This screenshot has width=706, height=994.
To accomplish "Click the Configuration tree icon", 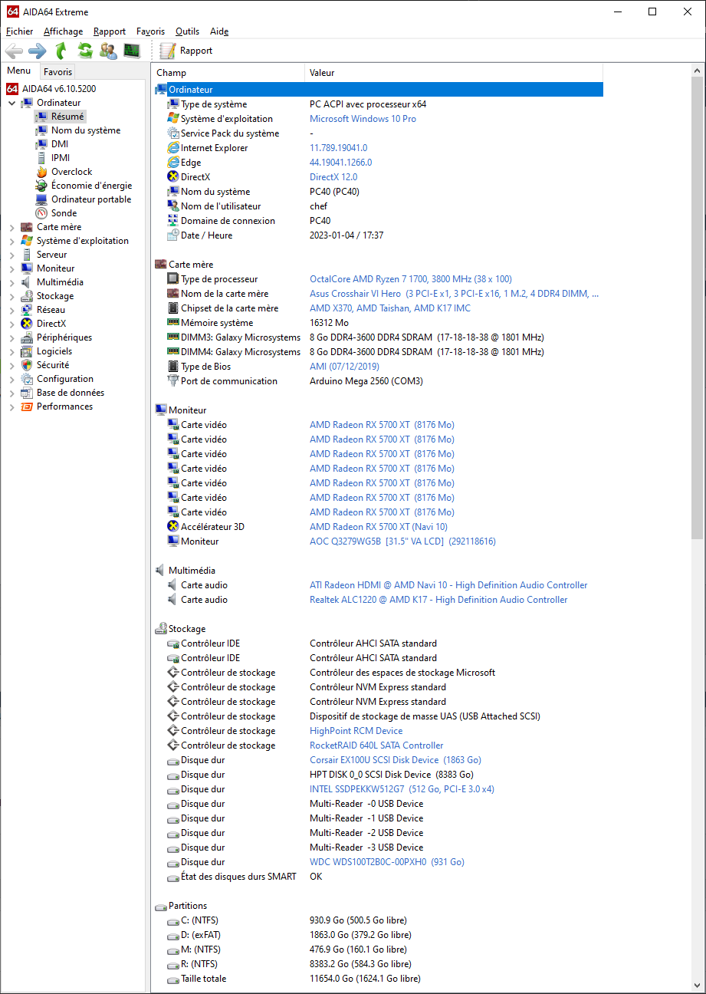I will click(x=27, y=379).
